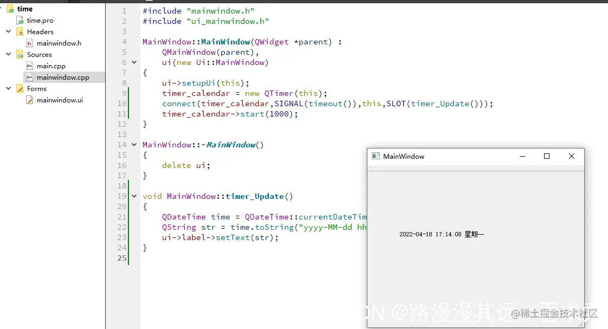Click MainWindow::~MainWindow() destructor text
This screenshot has height=329, width=608.
pos(203,145)
